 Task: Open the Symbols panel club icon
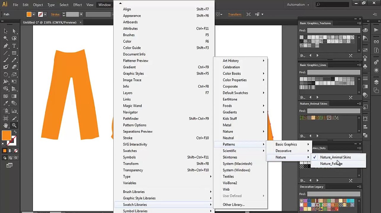click(365, 66)
